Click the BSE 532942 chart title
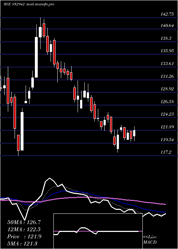 coord(14,4)
